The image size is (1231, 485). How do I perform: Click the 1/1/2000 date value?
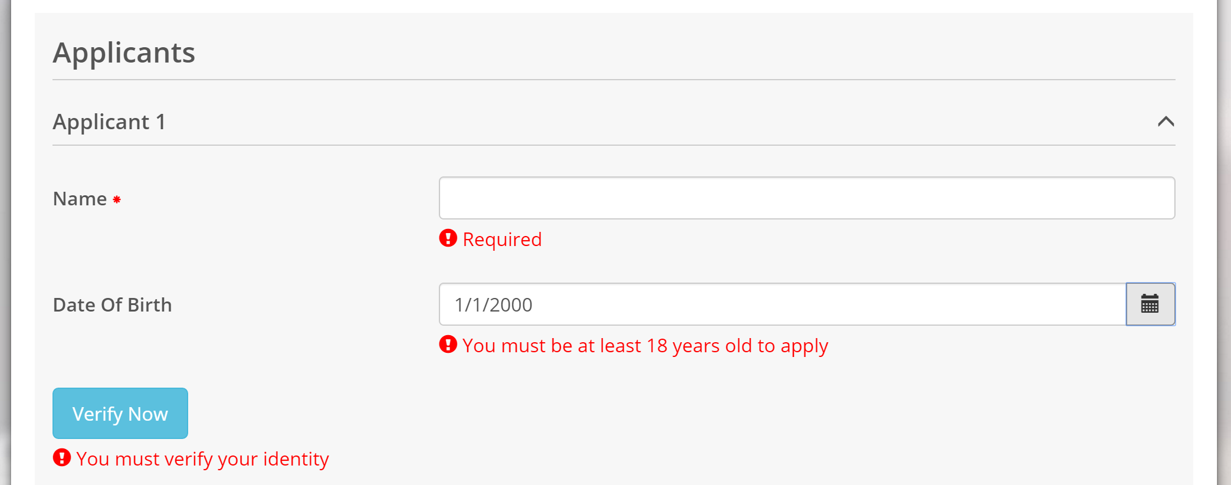click(x=493, y=305)
